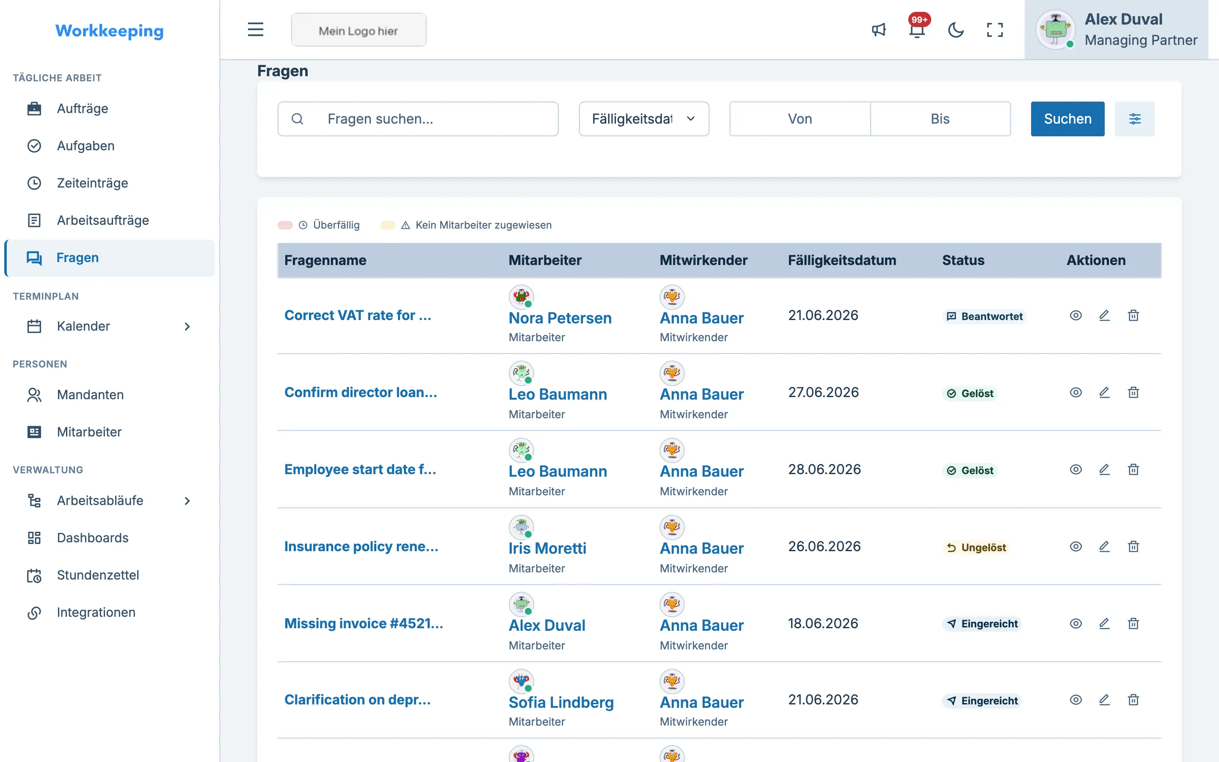Edit the Correct VAT rate question

pyautogui.click(x=1104, y=315)
